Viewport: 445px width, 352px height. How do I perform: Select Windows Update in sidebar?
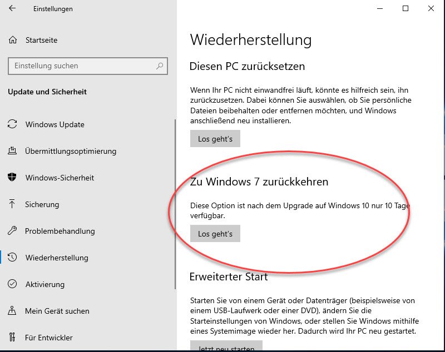pos(55,124)
